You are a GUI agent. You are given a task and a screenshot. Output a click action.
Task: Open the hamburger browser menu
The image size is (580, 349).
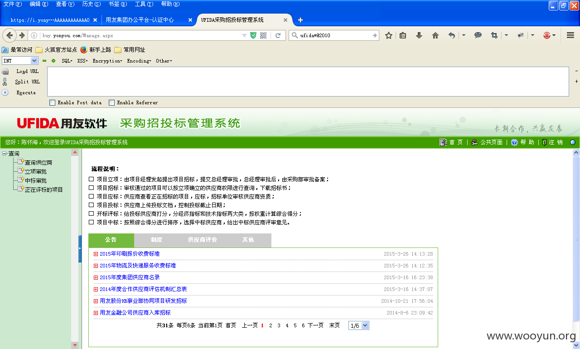click(x=570, y=35)
